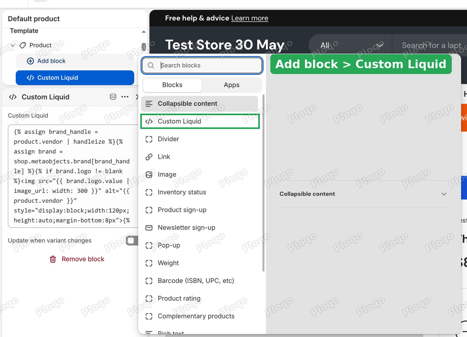Add the Barcode (ISBN, UPC, etc) block
Screen dimensions: 467x337
[x=200, y=281]
